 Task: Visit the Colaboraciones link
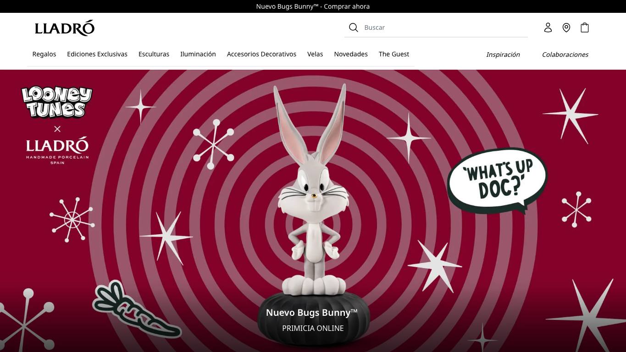(x=565, y=55)
